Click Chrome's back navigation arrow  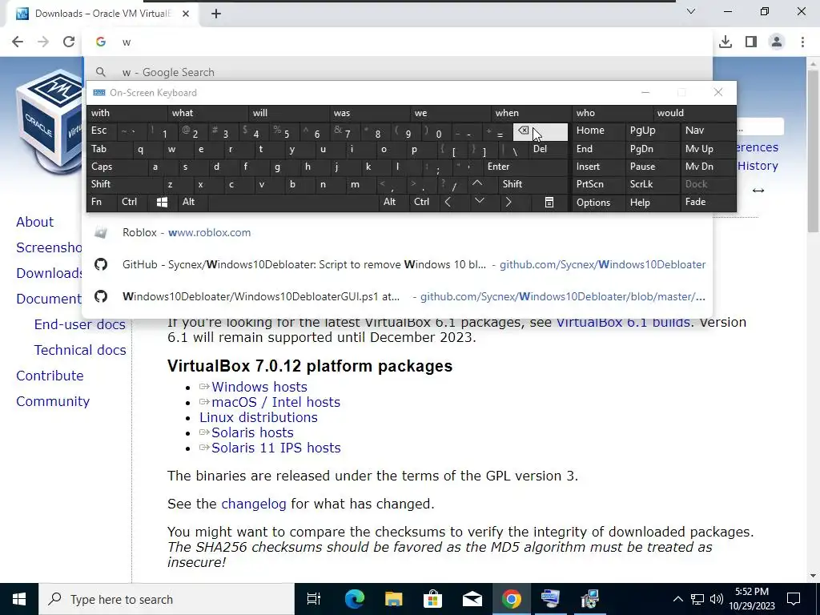[18, 42]
